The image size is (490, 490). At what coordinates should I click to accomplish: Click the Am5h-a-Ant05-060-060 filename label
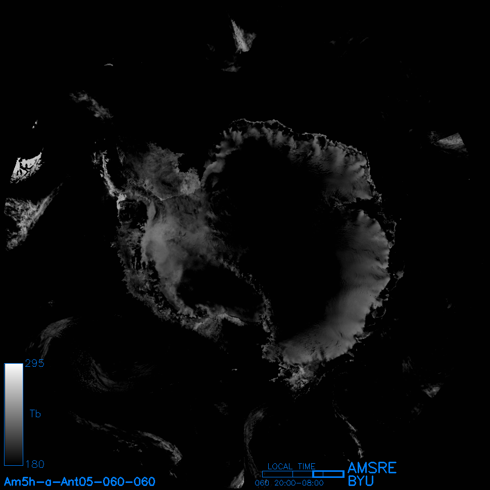(79, 481)
